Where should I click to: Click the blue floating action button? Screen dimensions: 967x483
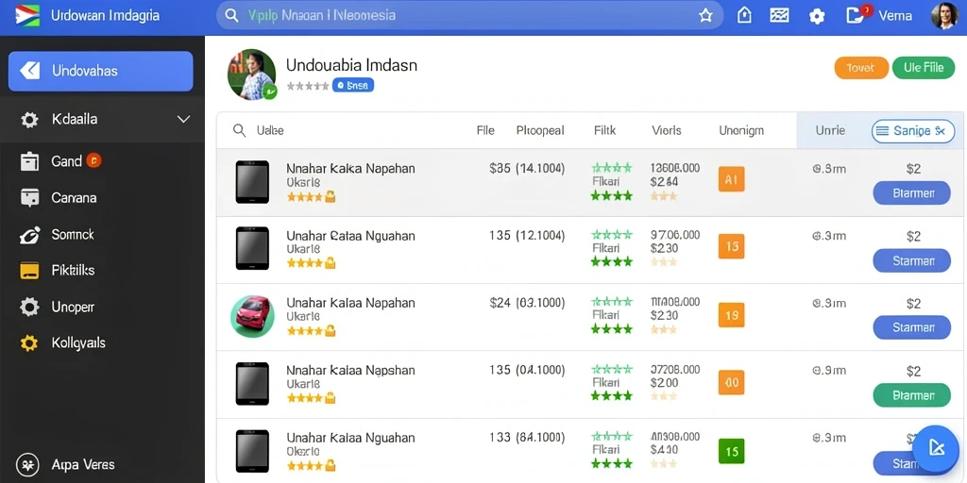coord(936,448)
